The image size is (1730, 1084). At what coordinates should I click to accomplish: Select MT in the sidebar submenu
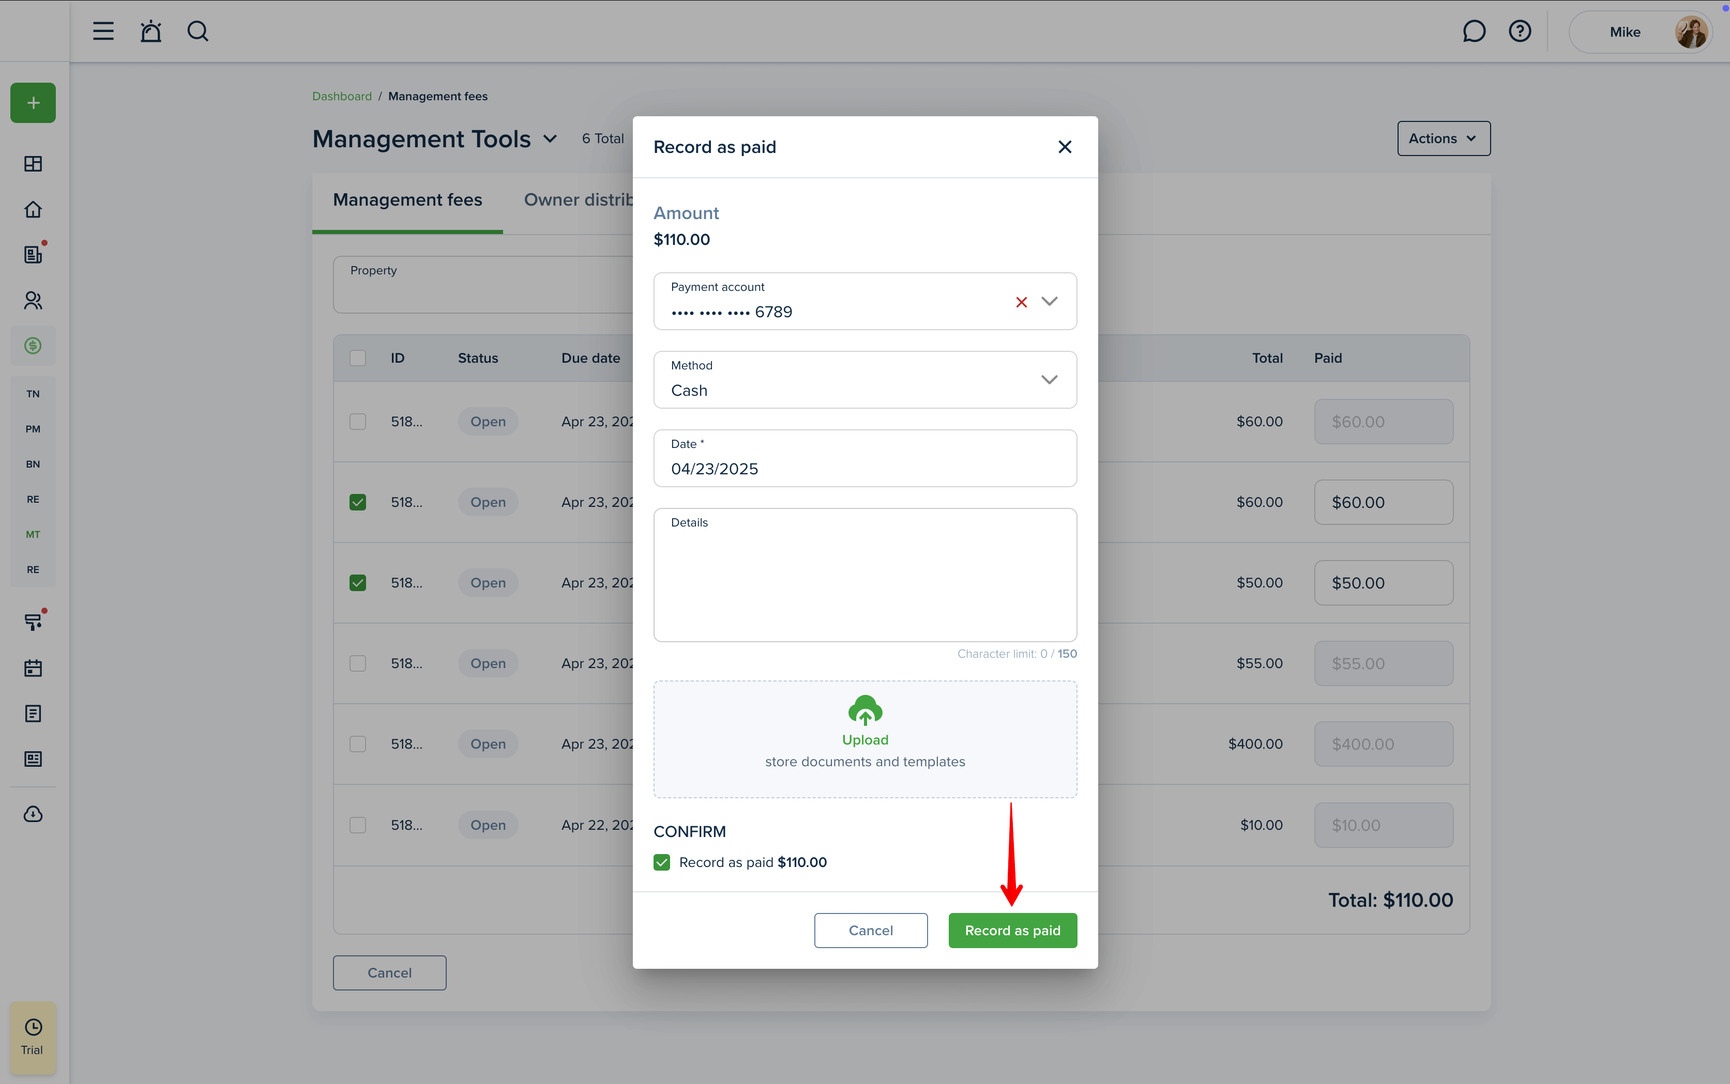point(33,534)
